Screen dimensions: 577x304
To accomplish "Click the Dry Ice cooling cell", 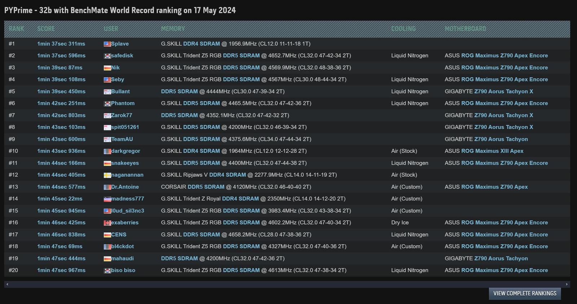I will tap(400, 223).
